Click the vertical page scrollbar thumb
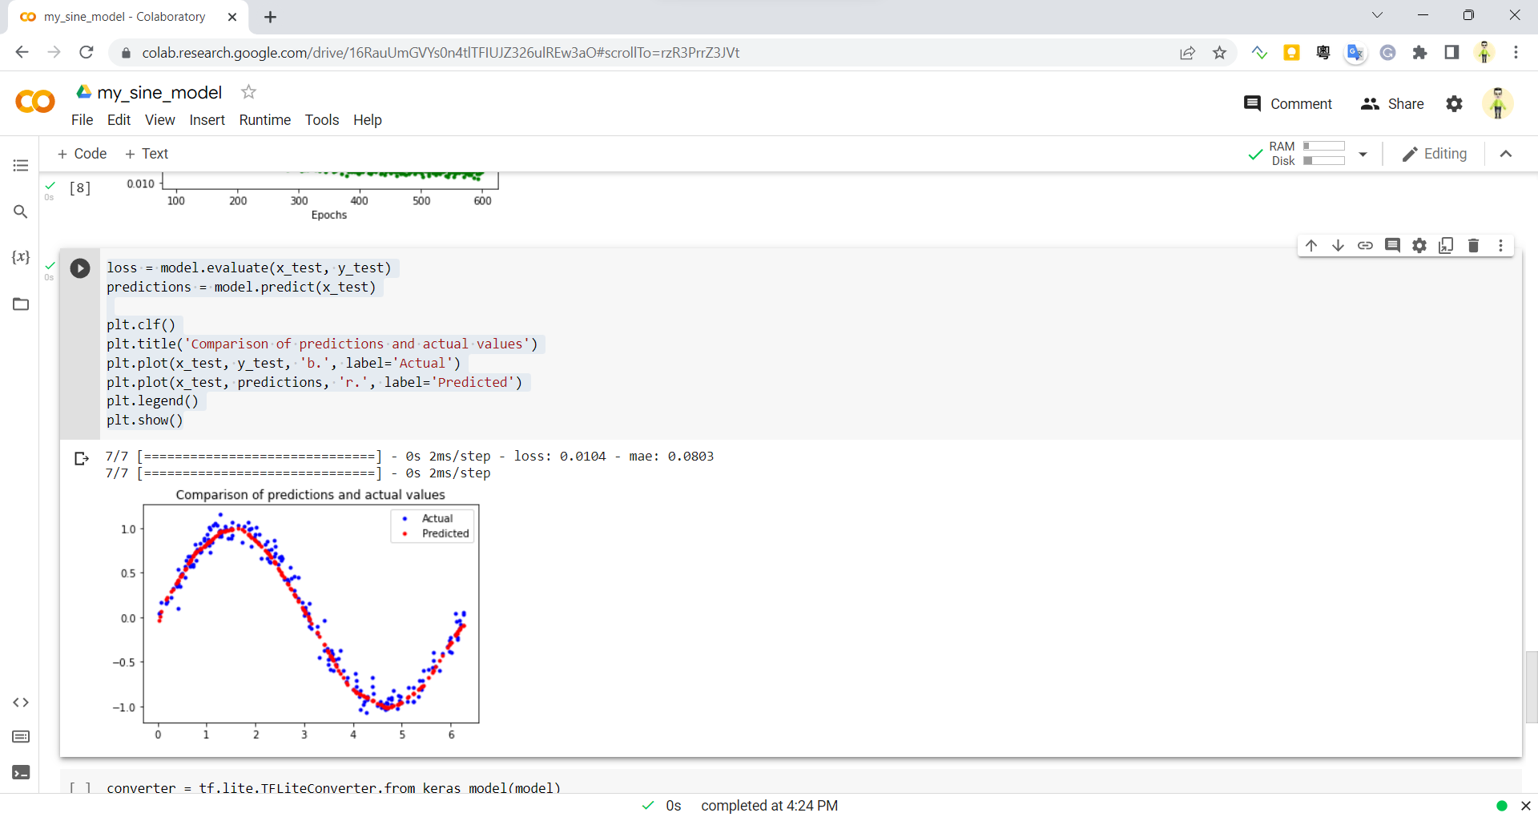The height and width of the screenshot is (817, 1538). (x=1532, y=687)
